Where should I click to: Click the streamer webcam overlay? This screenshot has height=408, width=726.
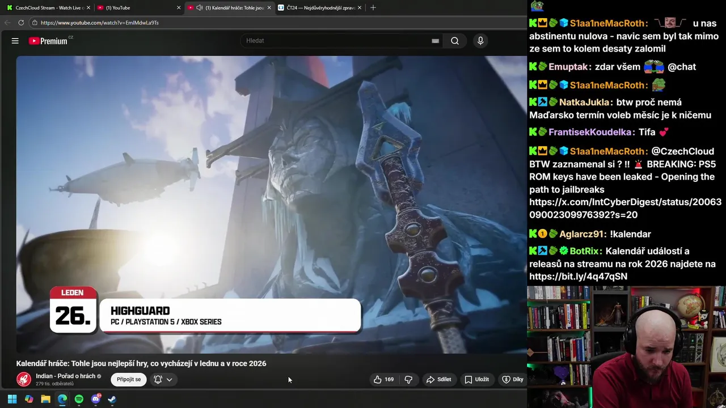(x=626, y=347)
